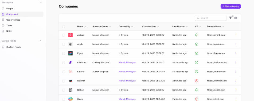This screenshot has height=101, width=254.
Task: Open row actions menu for Figma
Action: tap(236, 53)
